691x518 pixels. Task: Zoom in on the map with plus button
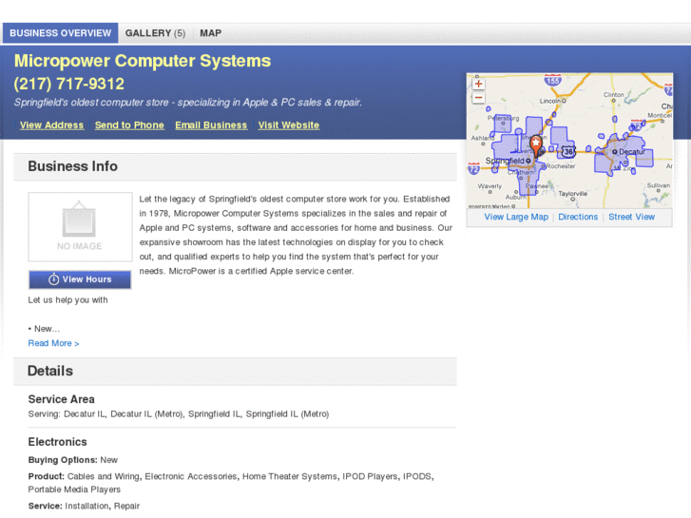(478, 84)
